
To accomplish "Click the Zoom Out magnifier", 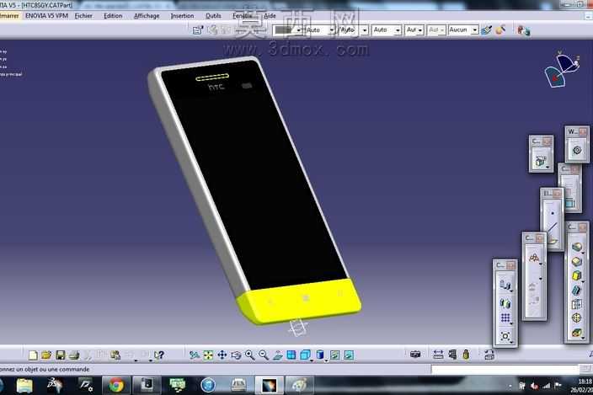I will coord(264,355).
